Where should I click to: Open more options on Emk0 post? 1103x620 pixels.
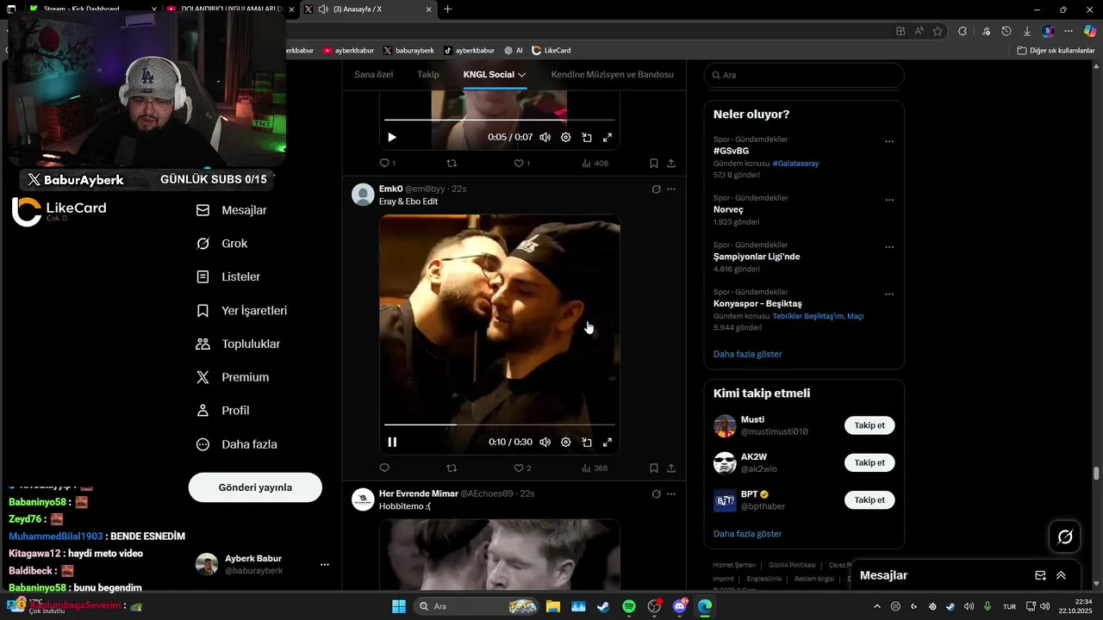[x=671, y=189]
